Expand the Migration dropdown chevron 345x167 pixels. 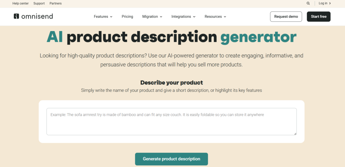coord(161,17)
